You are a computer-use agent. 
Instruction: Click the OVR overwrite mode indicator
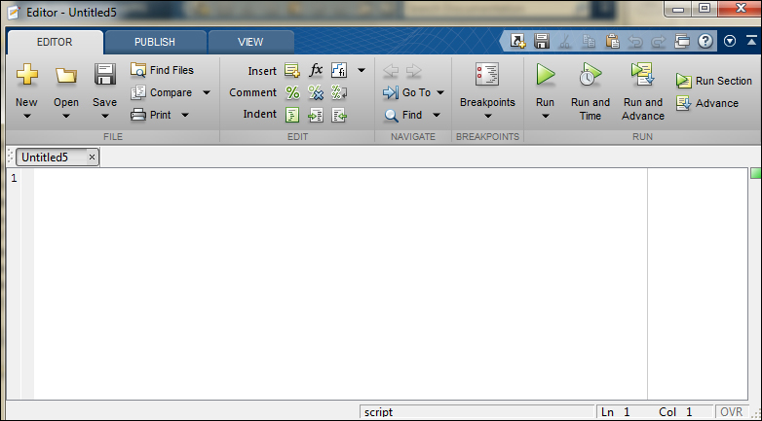pos(732,412)
